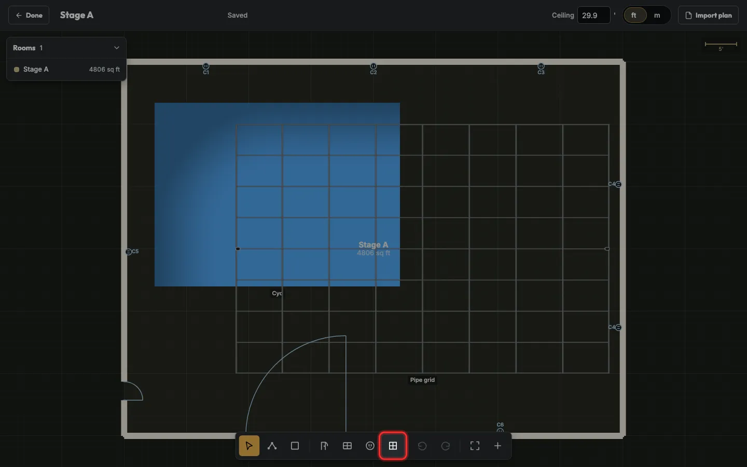This screenshot has height=467, width=747.
Task: Click the Pipe grid label
Action: [x=422, y=380]
